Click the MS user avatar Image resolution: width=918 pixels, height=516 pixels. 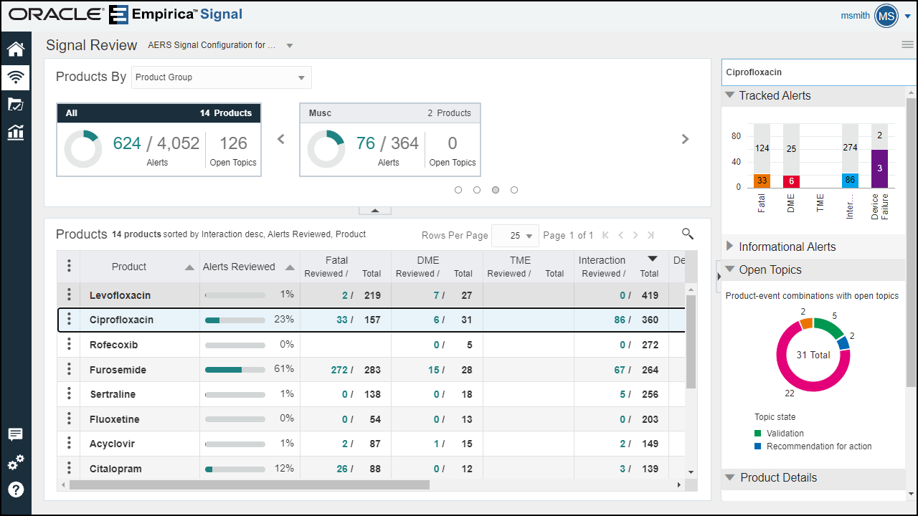coord(886,16)
